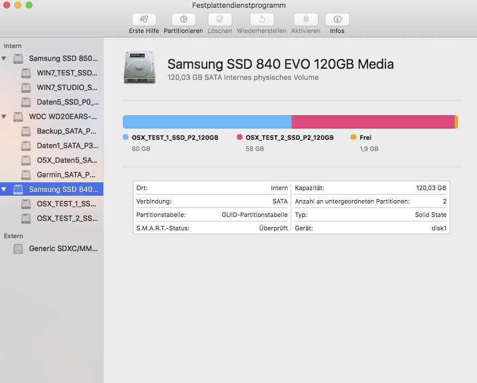Click the blue legend dot for OSX_TEST_1
Viewport: 477px width, 383px height.
coord(126,137)
